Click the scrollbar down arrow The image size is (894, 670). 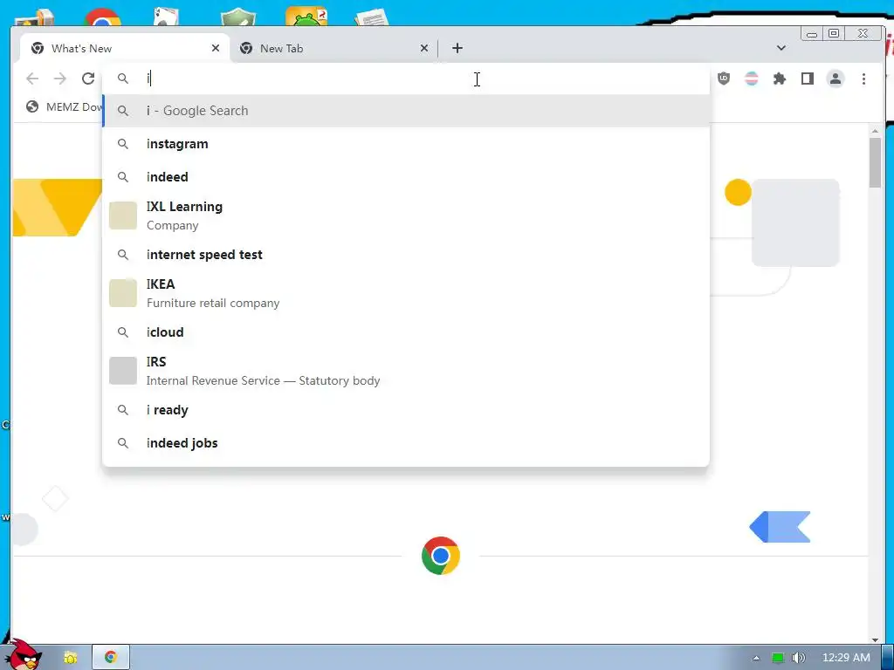tap(875, 639)
